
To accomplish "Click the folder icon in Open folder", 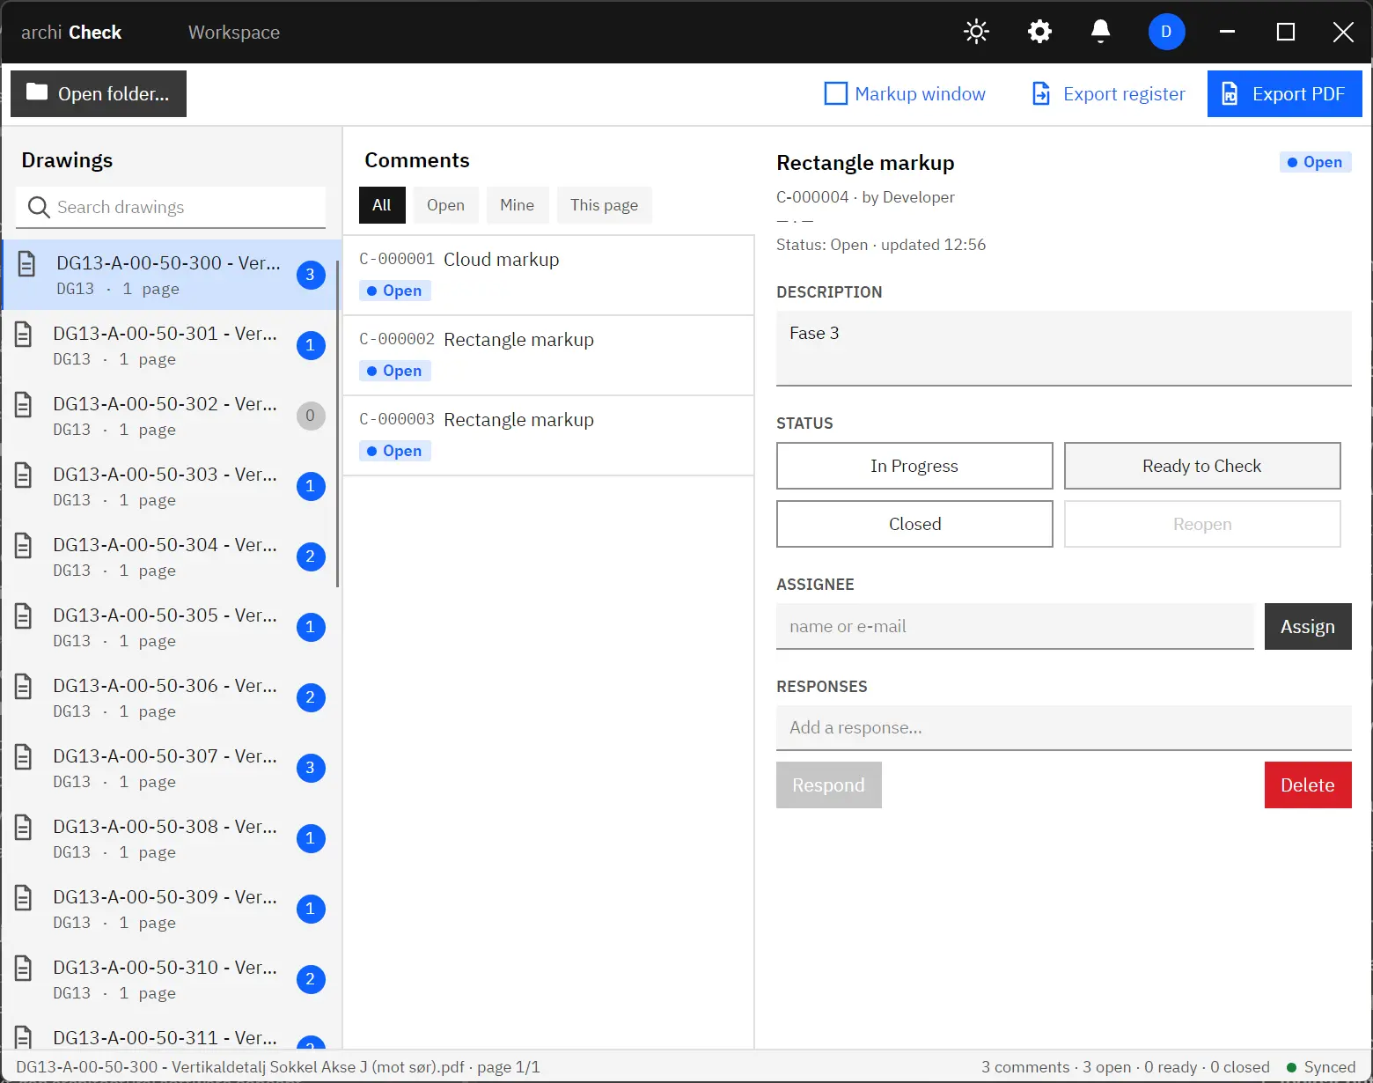I will coord(37,92).
